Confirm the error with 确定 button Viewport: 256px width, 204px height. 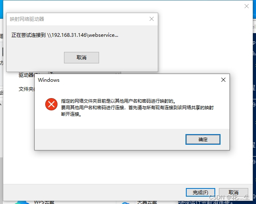(203, 139)
